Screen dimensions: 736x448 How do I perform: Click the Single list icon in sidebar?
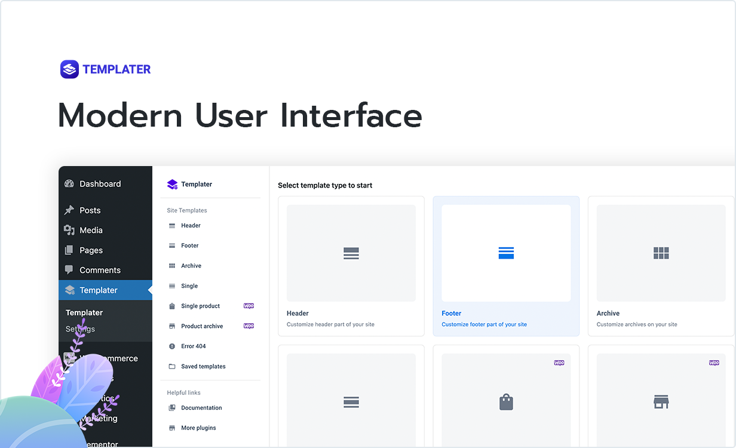tap(172, 286)
